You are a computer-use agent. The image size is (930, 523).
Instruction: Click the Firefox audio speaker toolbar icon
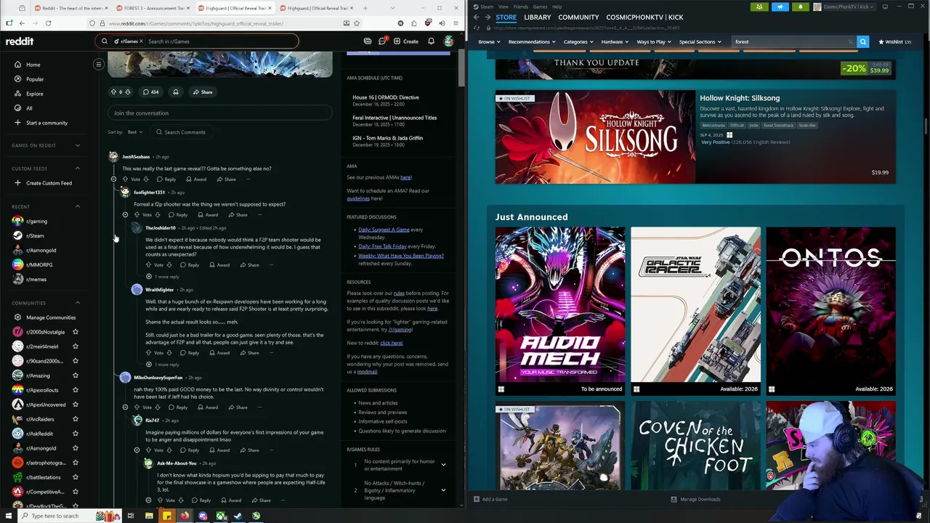coord(441,23)
